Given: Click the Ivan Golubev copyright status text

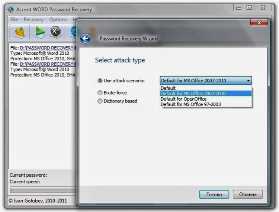Looking at the screenshot, I should pos(38,200).
